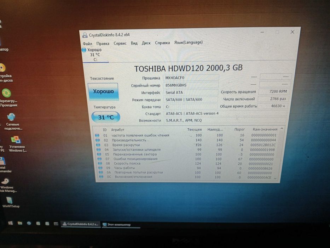
Task: Click the Прошивка field MX4OACF0
Action: pos(191,78)
